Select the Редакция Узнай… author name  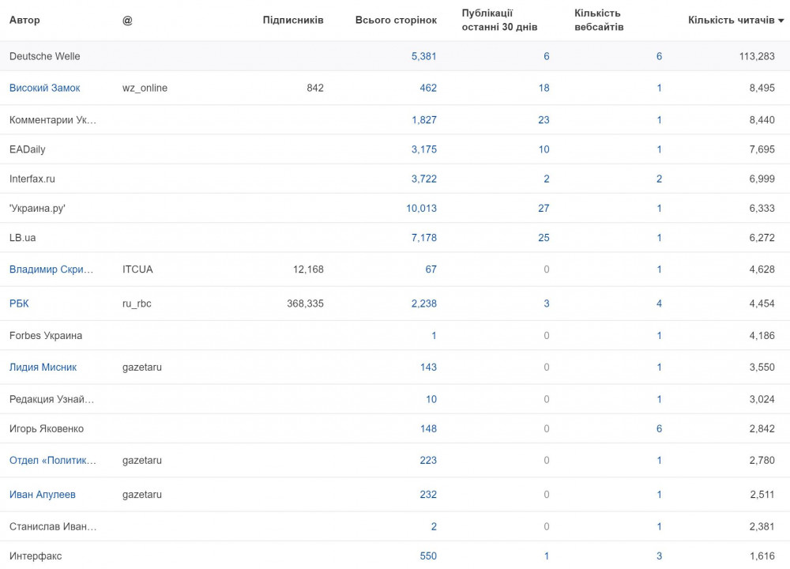coord(51,399)
